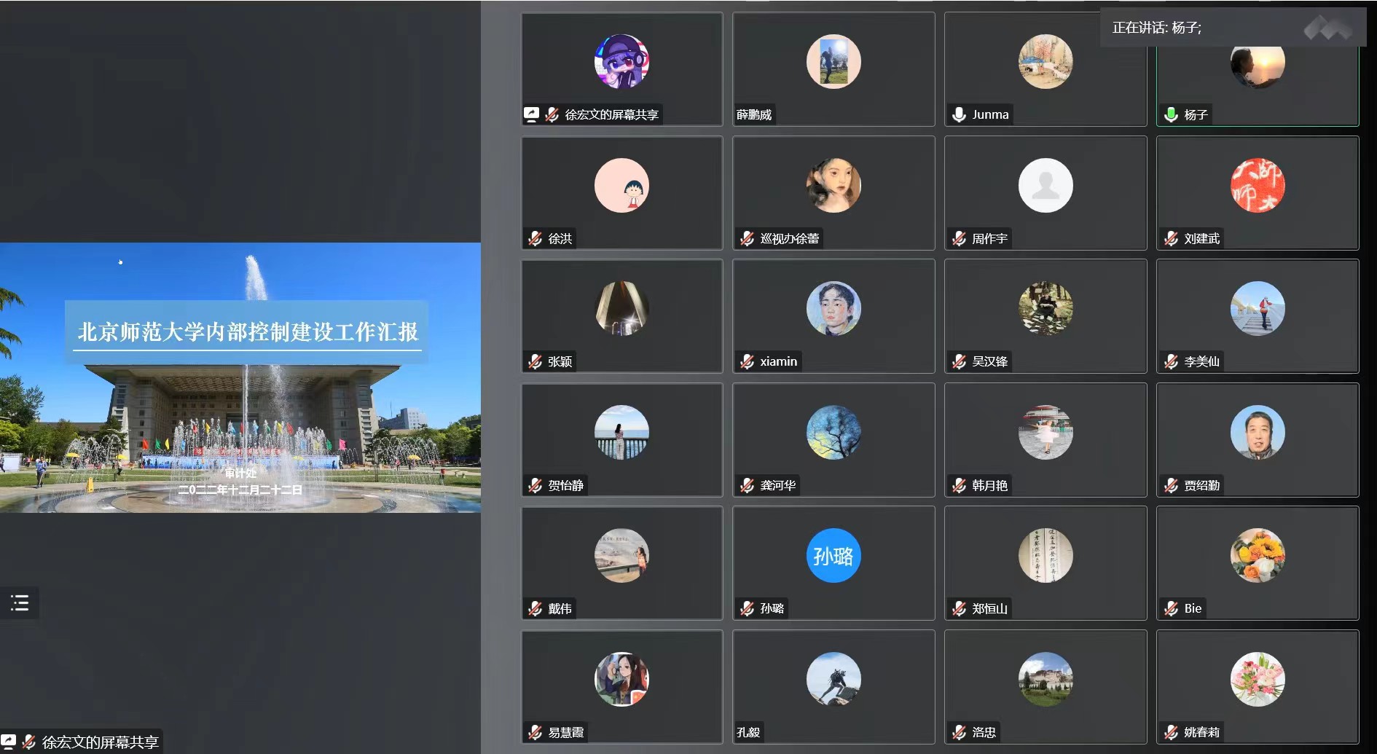Click 郑恒山's calligraphy avatar

click(1045, 556)
